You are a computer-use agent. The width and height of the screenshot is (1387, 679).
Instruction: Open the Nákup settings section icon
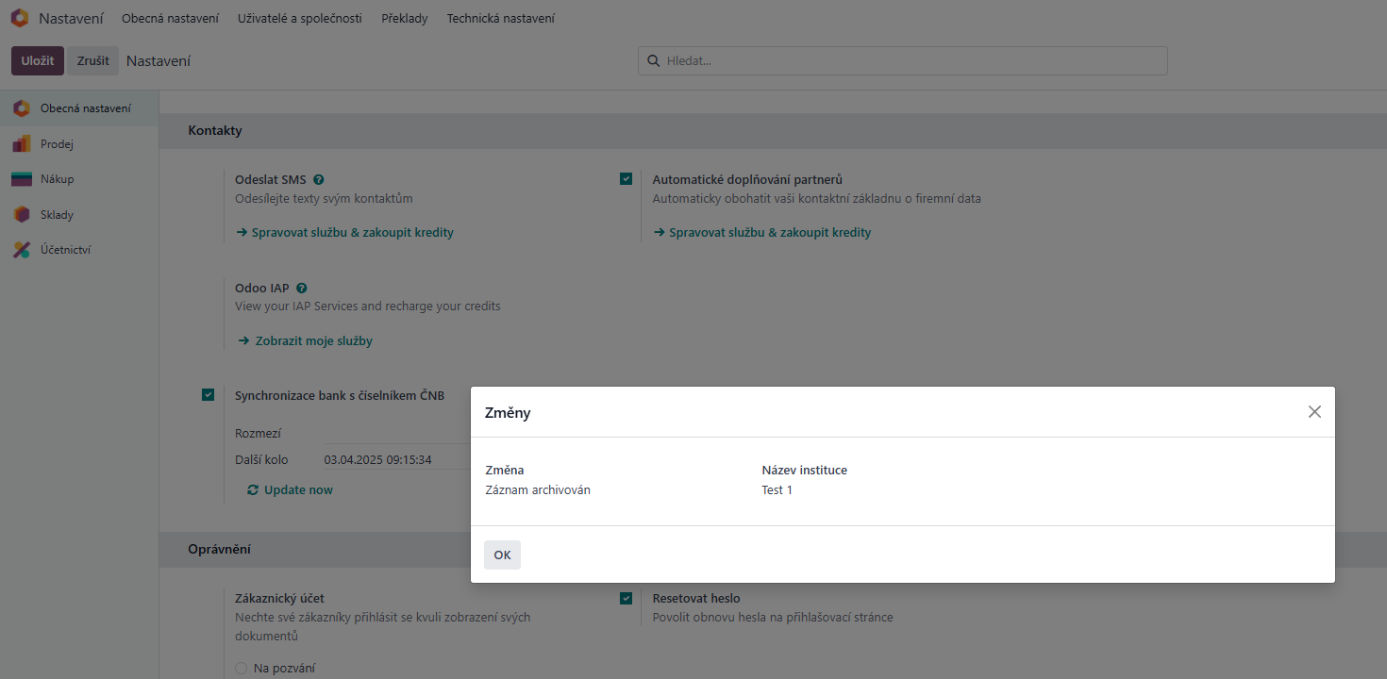point(22,179)
